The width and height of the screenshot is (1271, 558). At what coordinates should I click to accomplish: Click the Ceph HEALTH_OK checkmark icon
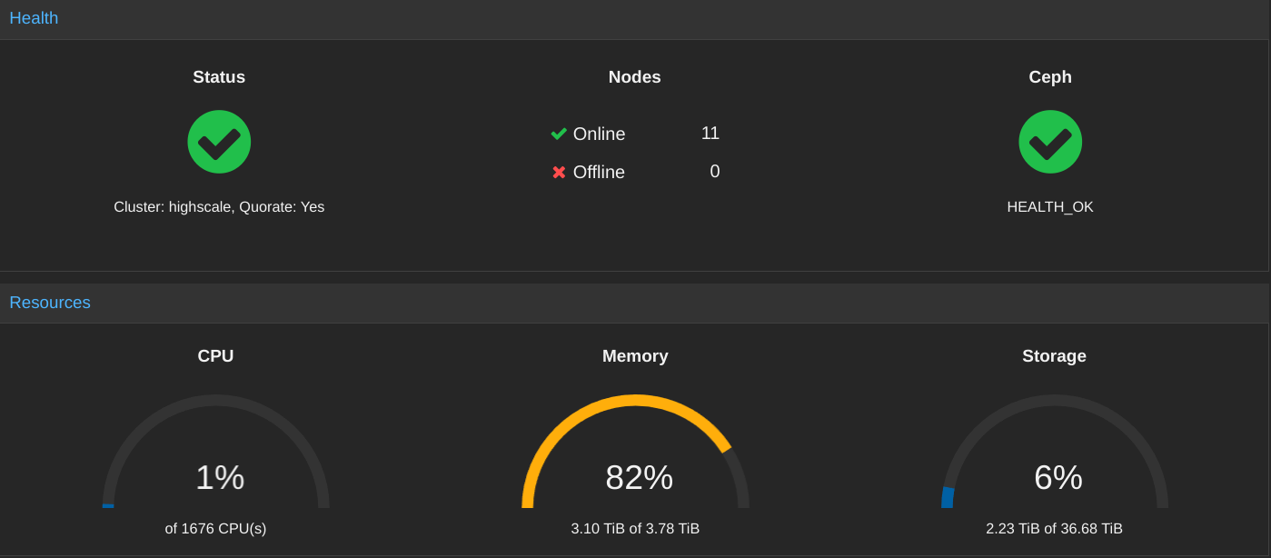(x=1050, y=142)
